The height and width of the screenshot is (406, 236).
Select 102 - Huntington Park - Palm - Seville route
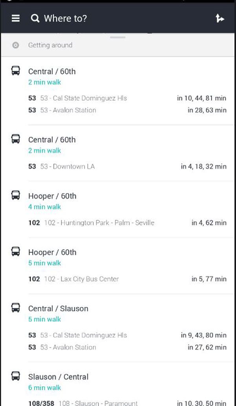point(99,223)
